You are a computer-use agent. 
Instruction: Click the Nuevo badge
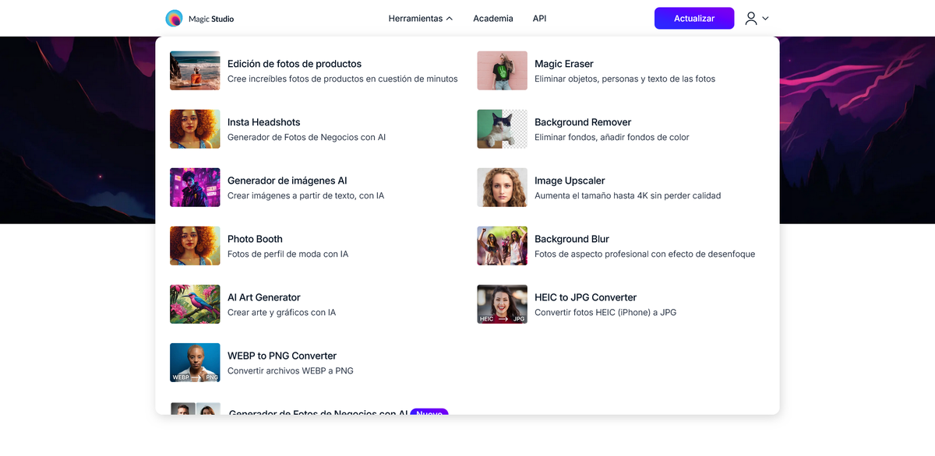pyautogui.click(x=429, y=415)
